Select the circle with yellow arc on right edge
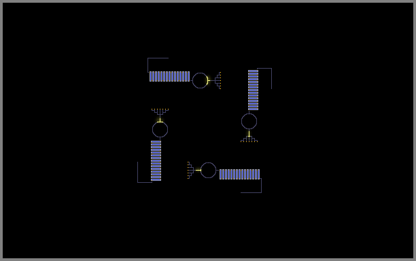 [200, 80]
